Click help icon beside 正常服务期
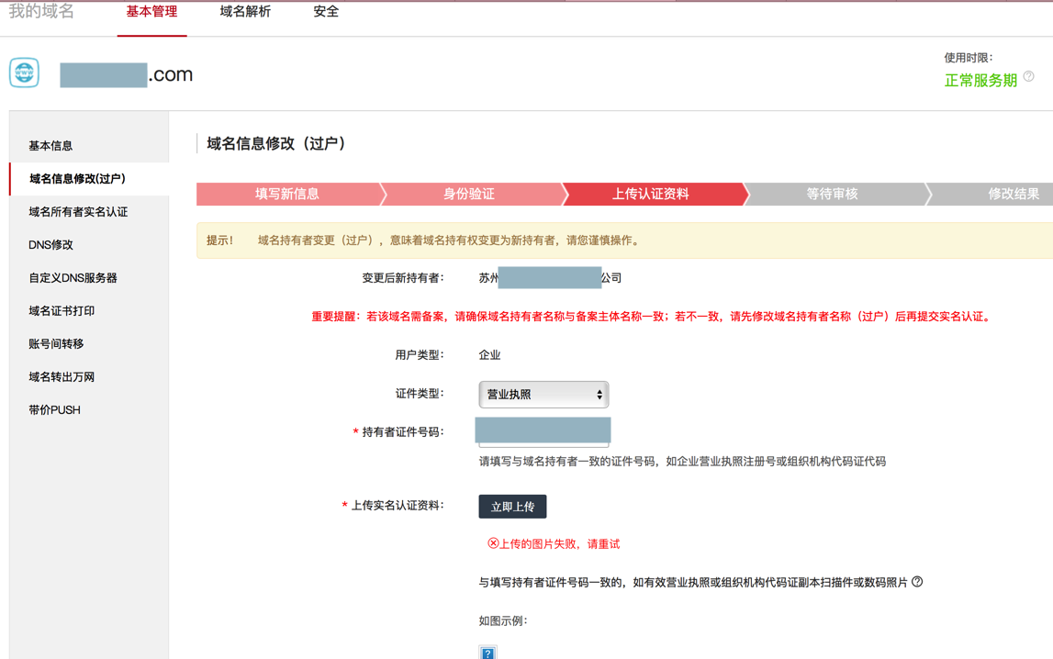This screenshot has width=1053, height=659. (x=1029, y=76)
